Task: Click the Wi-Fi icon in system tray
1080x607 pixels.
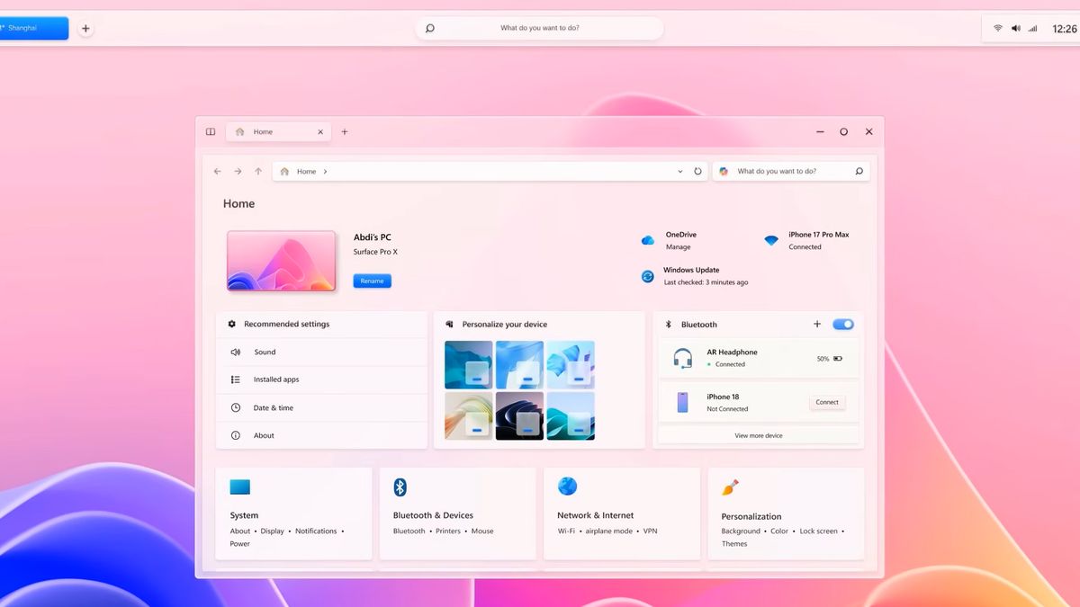Action: [998, 28]
